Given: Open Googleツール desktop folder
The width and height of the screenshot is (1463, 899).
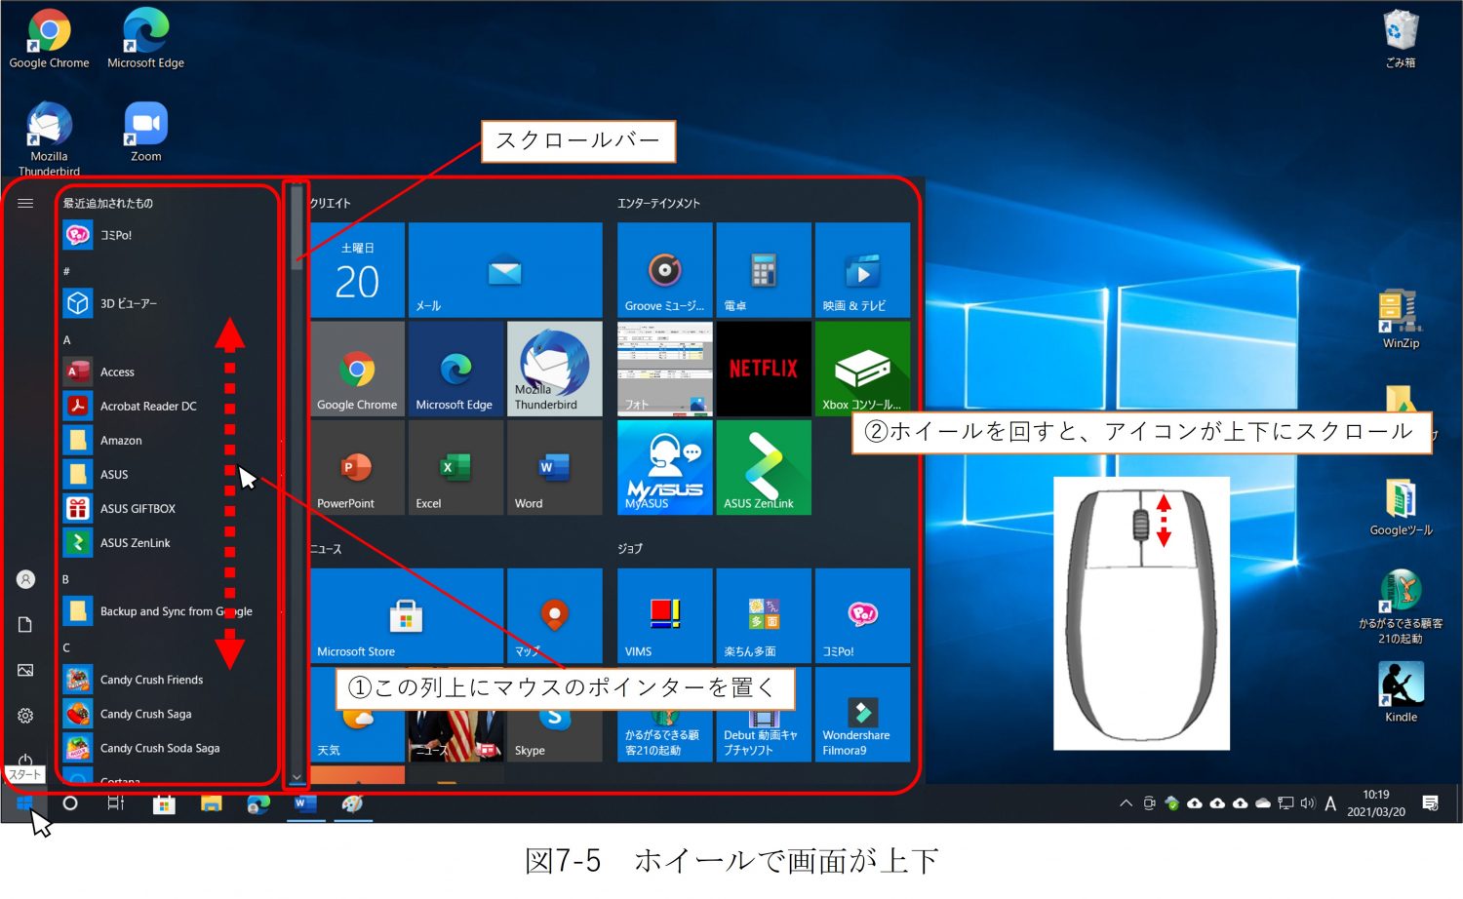Looking at the screenshot, I should coord(1401,507).
